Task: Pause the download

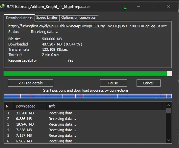Action: [x=114, y=83]
